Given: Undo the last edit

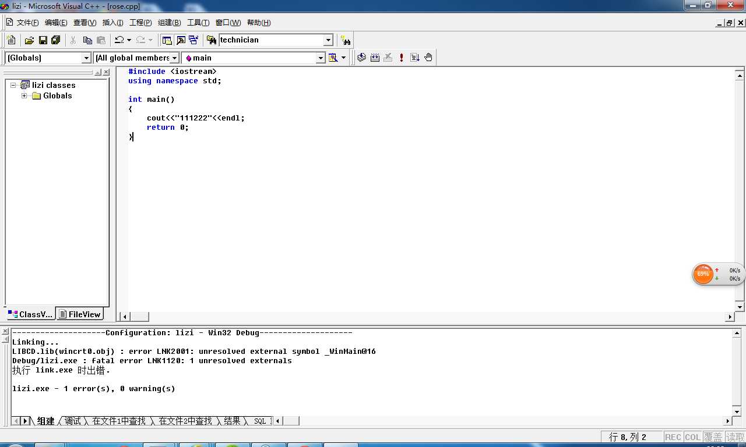Looking at the screenshot, I should [119, 40].
